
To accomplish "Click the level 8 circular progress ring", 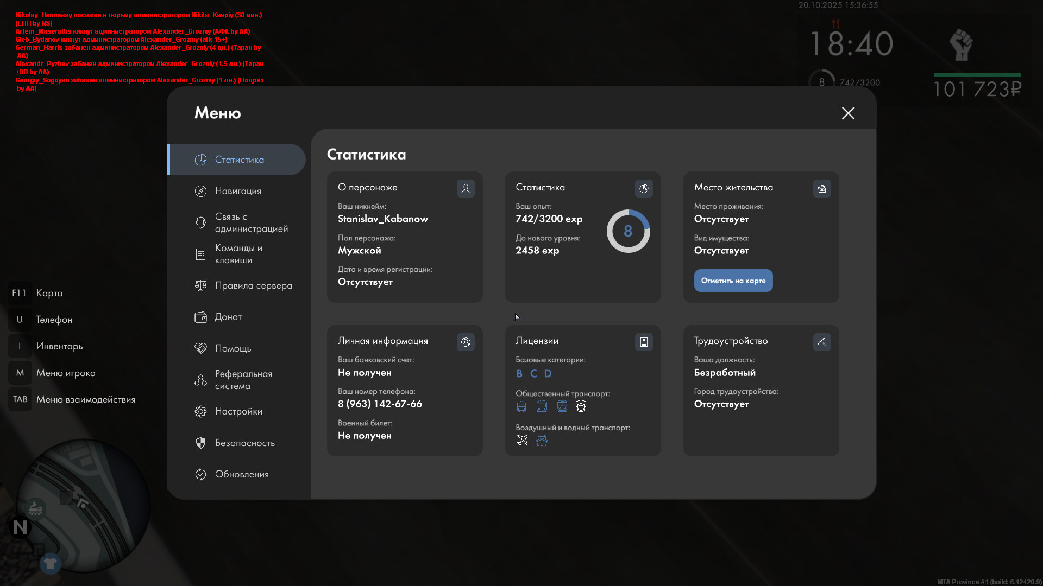I will pos(628,231).
